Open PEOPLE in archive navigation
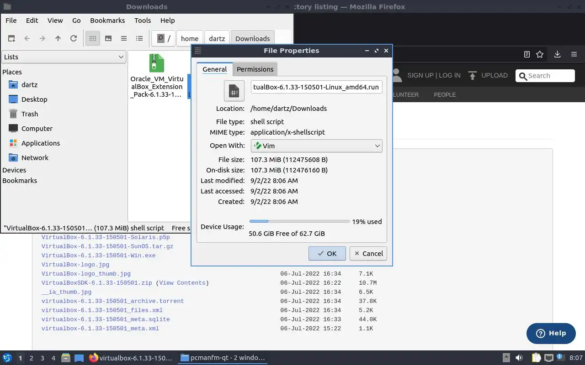 pyautogui.click(x=445, y=94)
